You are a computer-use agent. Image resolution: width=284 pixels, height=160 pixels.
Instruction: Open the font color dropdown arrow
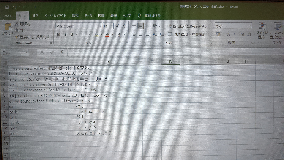pyautogui.click(x=112, y=34)
